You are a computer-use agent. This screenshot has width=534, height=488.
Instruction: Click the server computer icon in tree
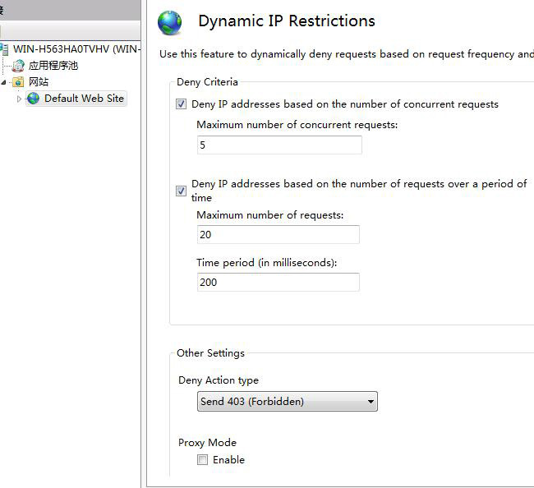point(5,49)
